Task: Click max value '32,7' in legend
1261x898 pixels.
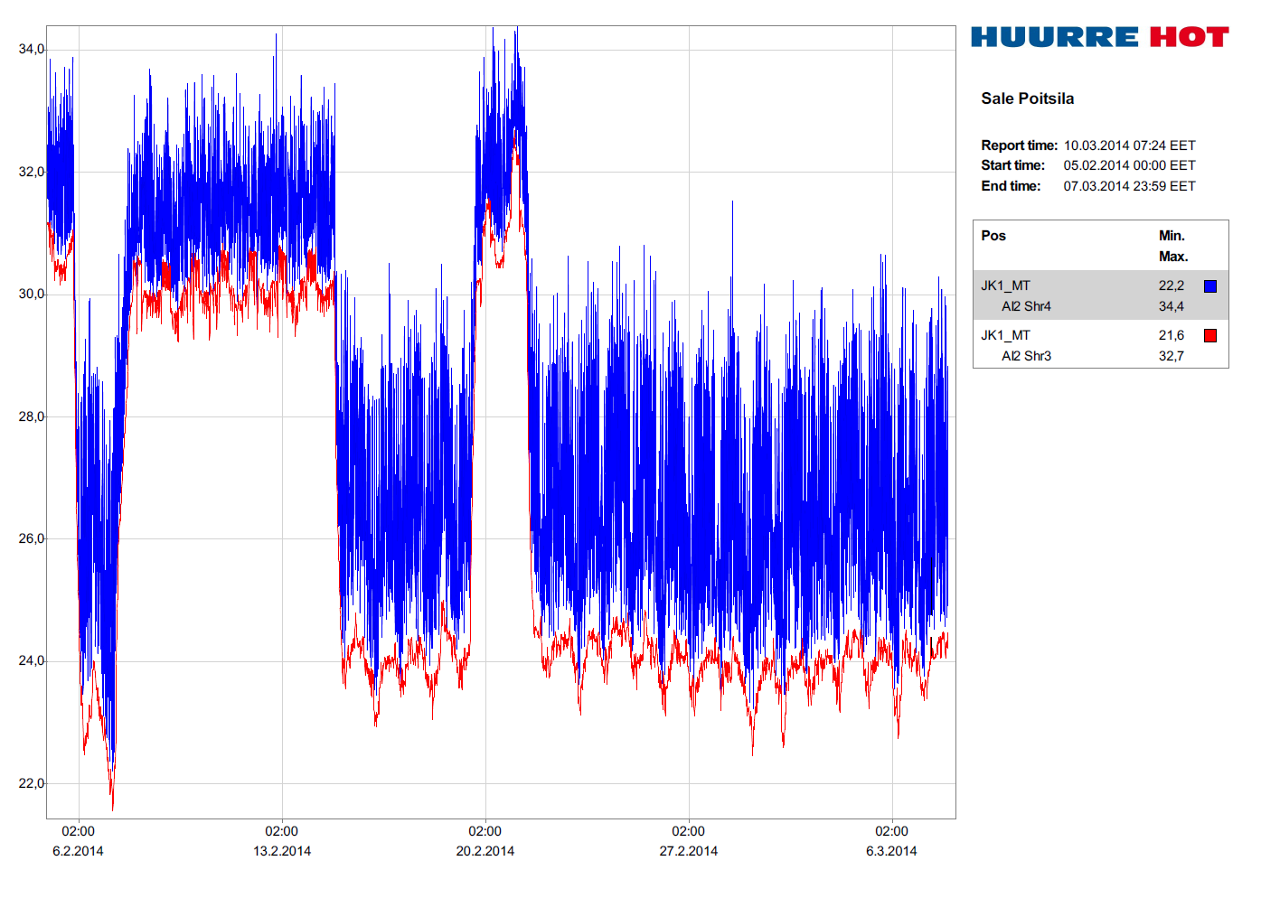Action: [x=1172, y=356]
